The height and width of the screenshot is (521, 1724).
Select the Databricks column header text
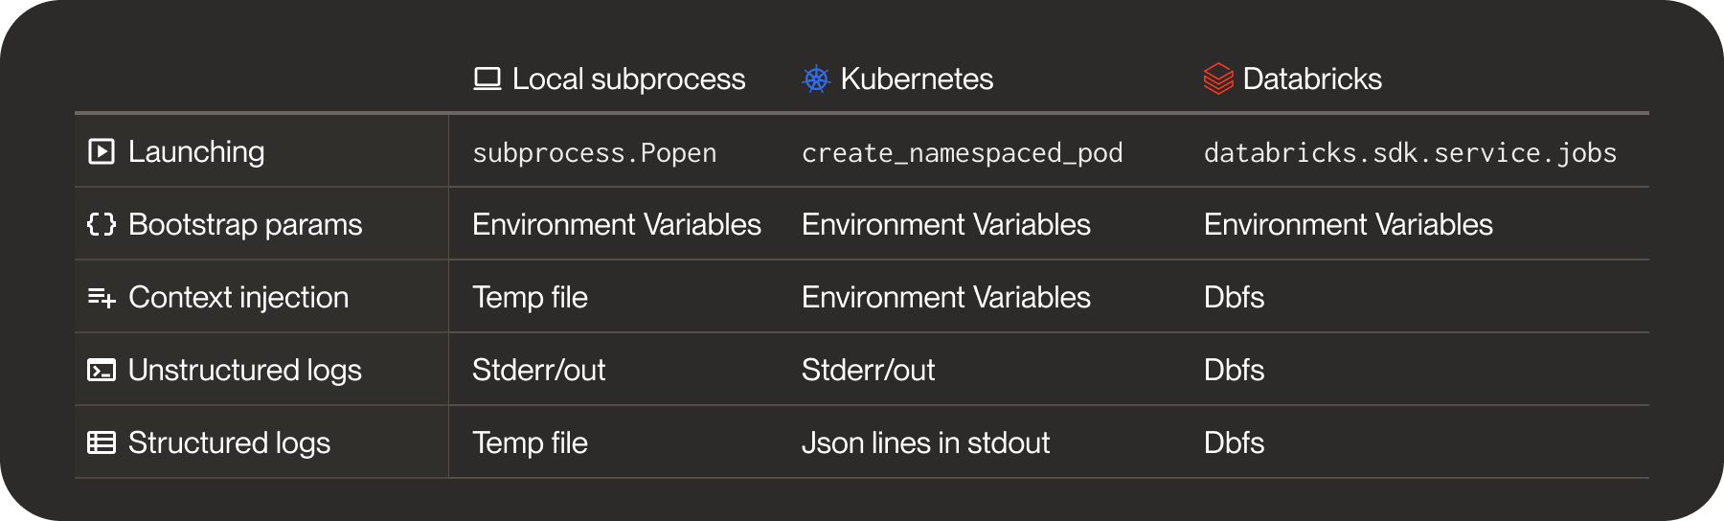pyautogui.click(x=1312, y=79)
